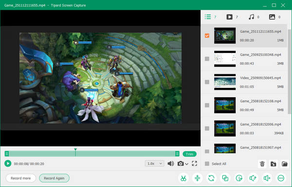The height and width of the screenshot is (187, 292).
Task: Click the 00:00:08/ 00:00:20 time display
Action: [29, 164]
